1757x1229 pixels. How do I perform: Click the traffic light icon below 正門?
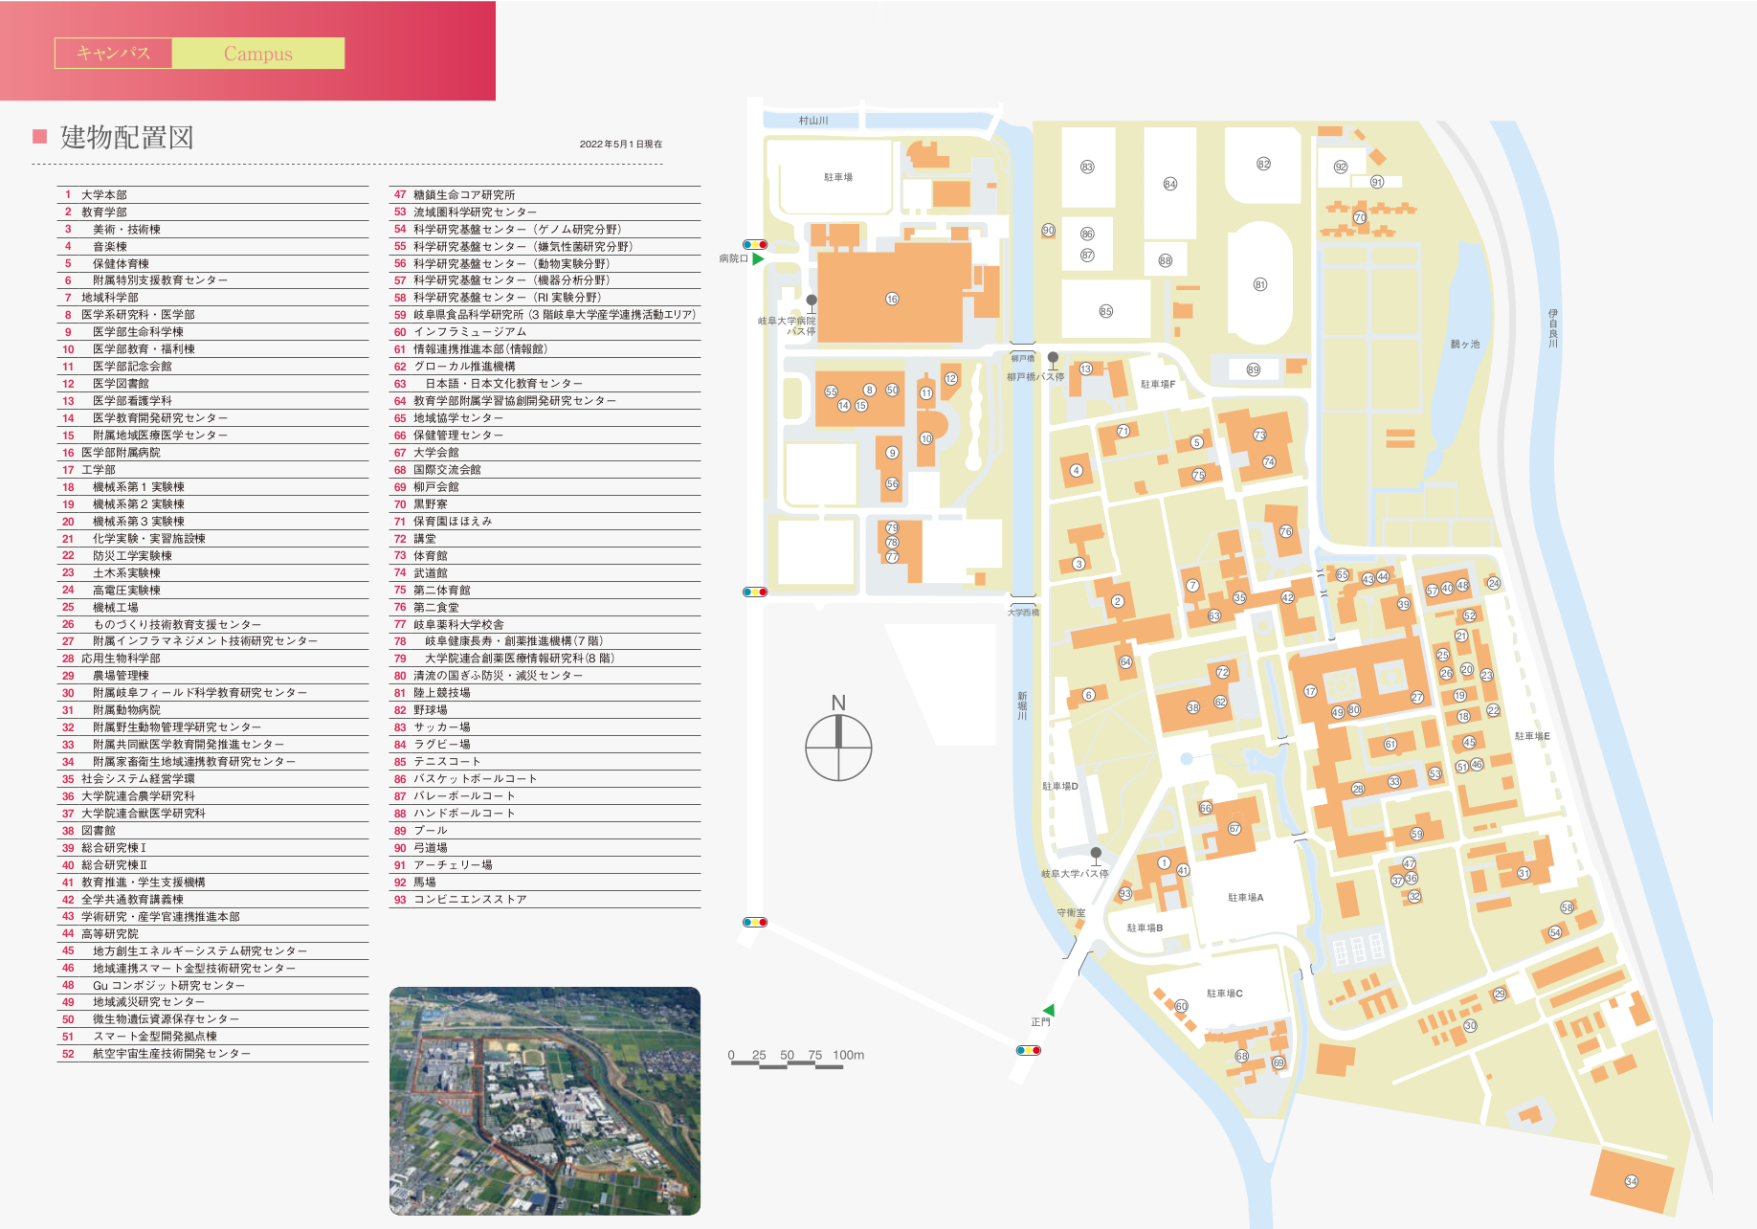coord(1029,1050)
